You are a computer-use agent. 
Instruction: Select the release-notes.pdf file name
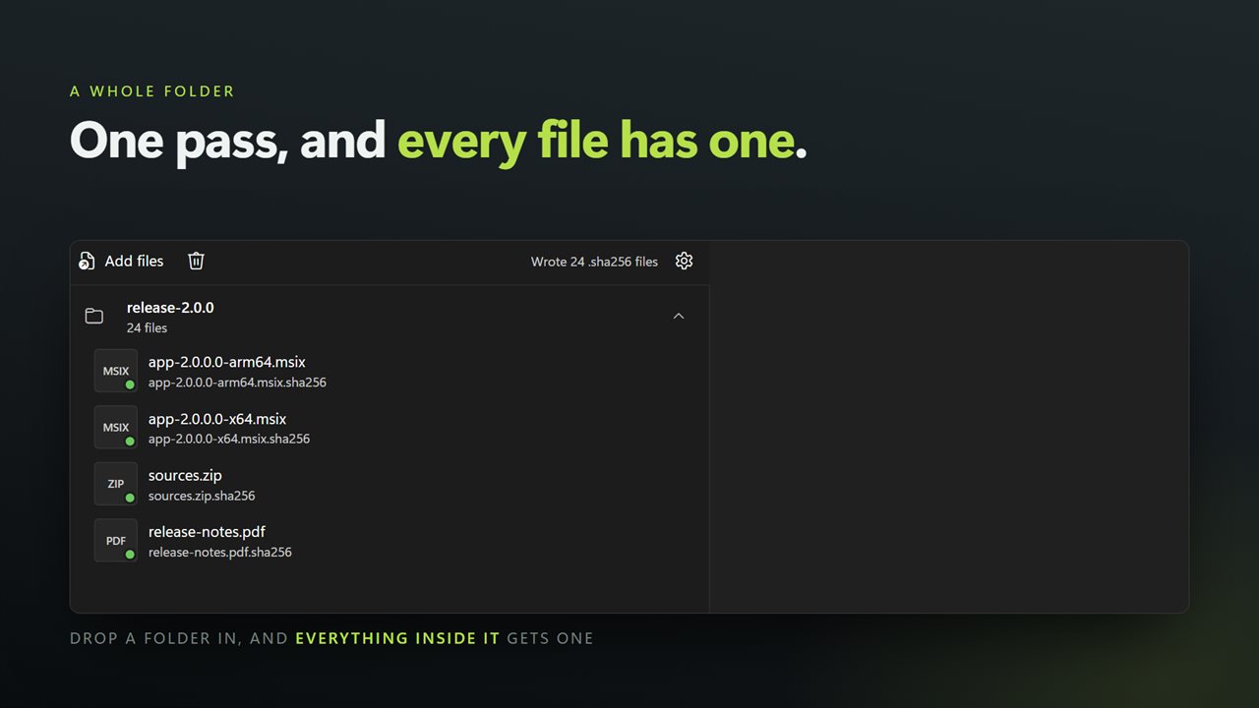(x=207, y=532)
